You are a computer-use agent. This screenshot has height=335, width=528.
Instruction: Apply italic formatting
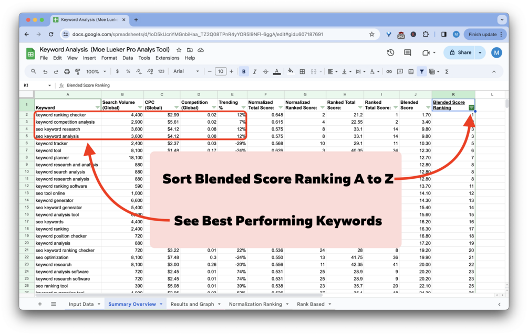pyautogui.click(x=255, y=72)
